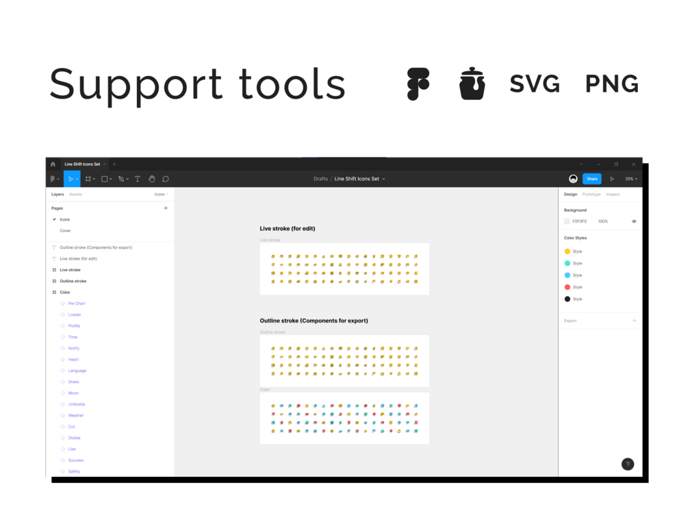Close the Line Shift Icons Set tab

[x=105, y=164]
